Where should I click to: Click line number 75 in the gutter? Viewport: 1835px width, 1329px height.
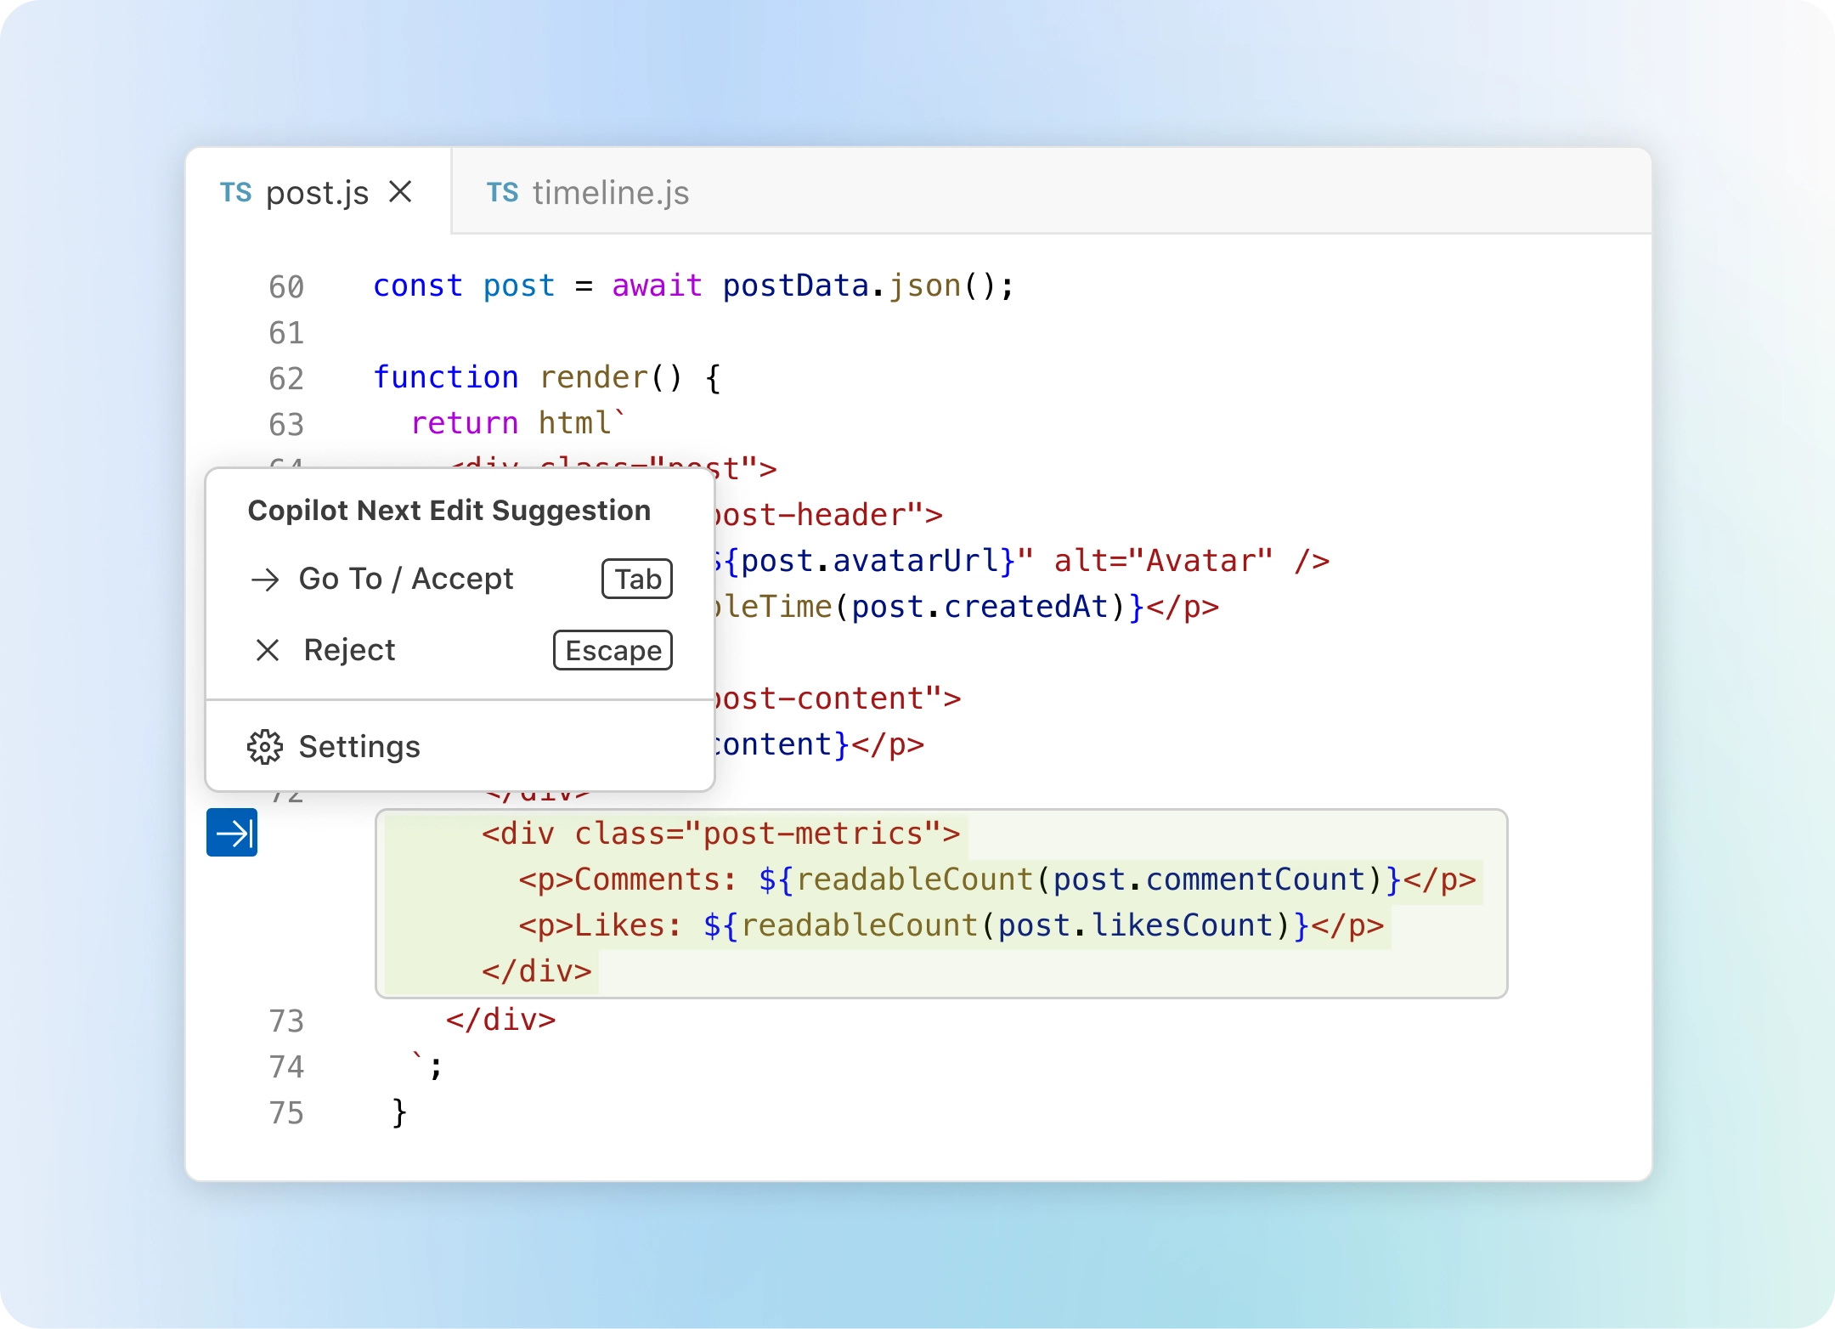286,1112
